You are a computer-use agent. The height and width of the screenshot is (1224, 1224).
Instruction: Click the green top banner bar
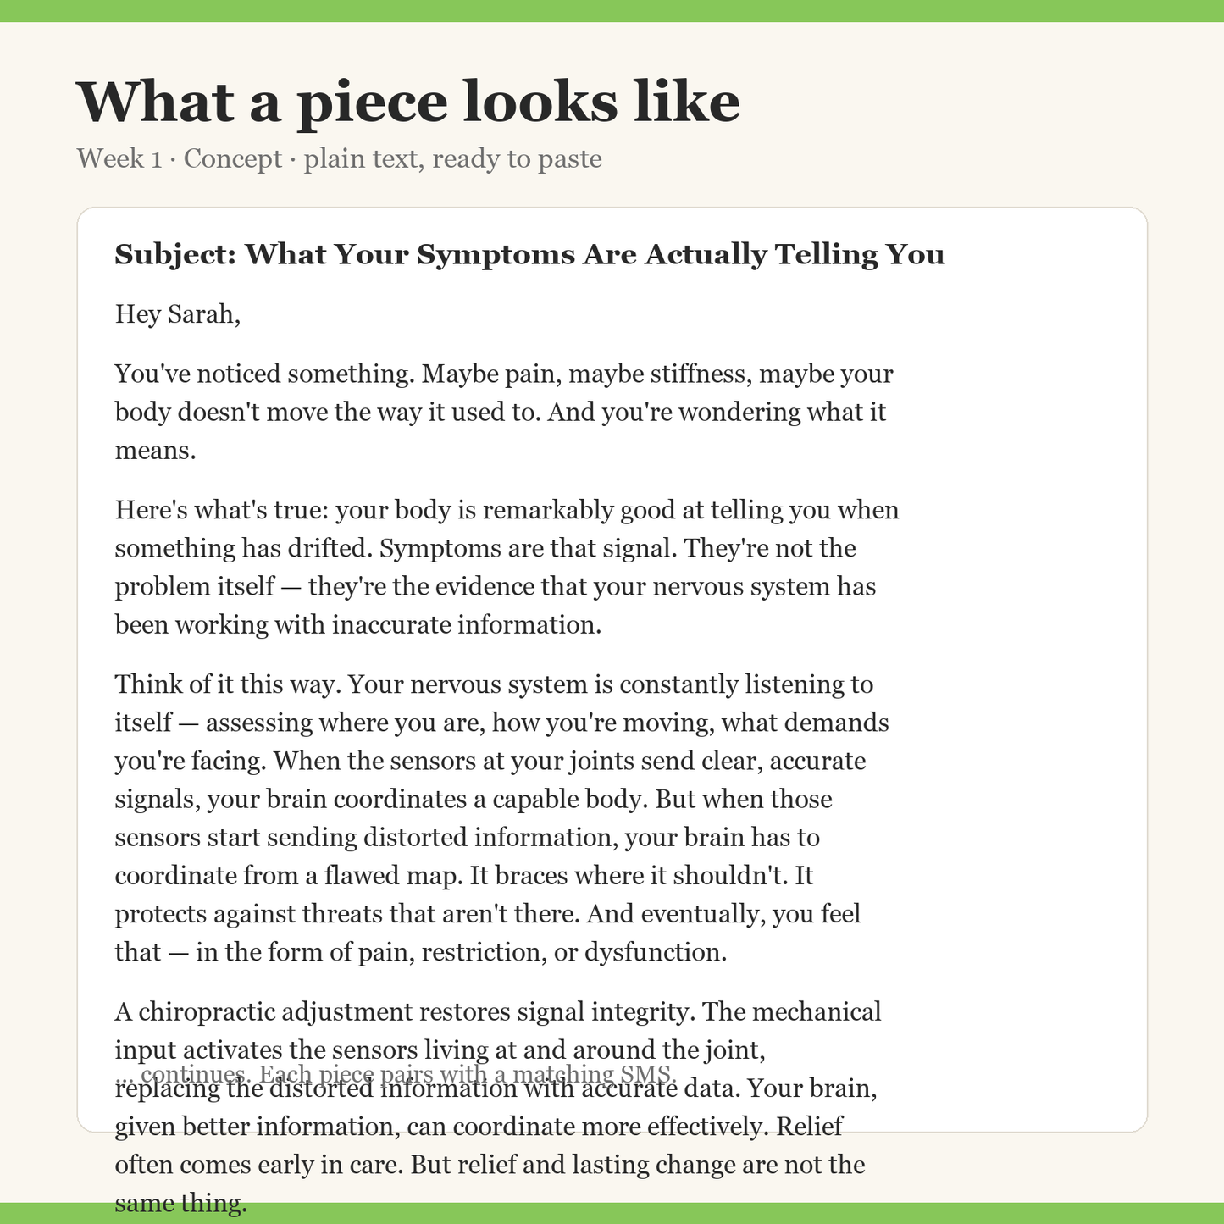(612, 11)
